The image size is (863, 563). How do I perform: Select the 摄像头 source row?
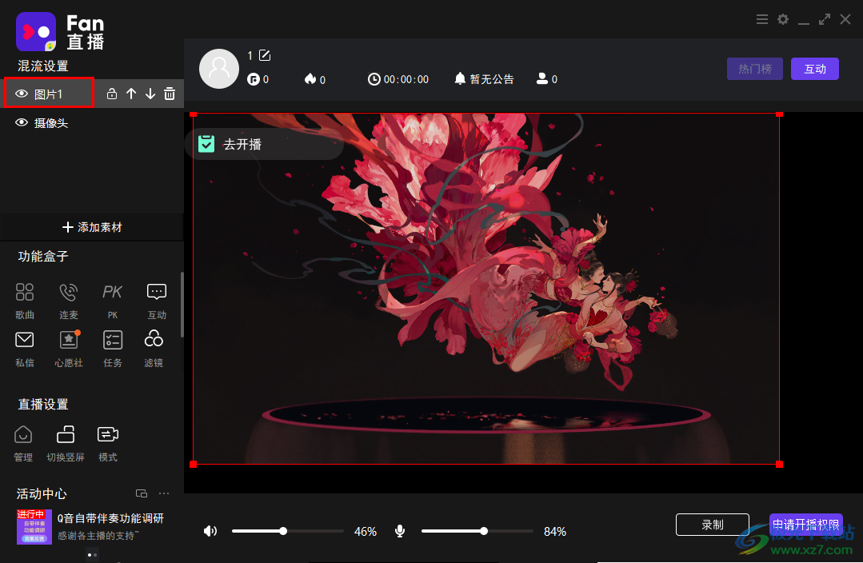click(x=92, y=122)
